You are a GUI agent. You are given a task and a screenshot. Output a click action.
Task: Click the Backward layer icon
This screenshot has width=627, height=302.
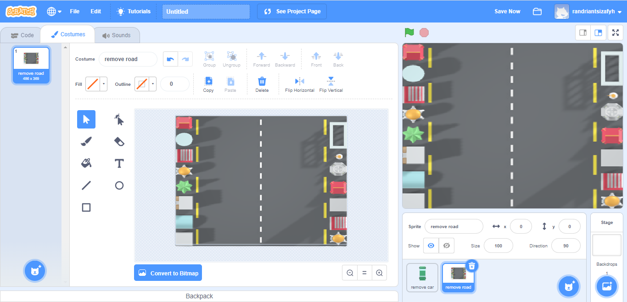click(285, 59)
